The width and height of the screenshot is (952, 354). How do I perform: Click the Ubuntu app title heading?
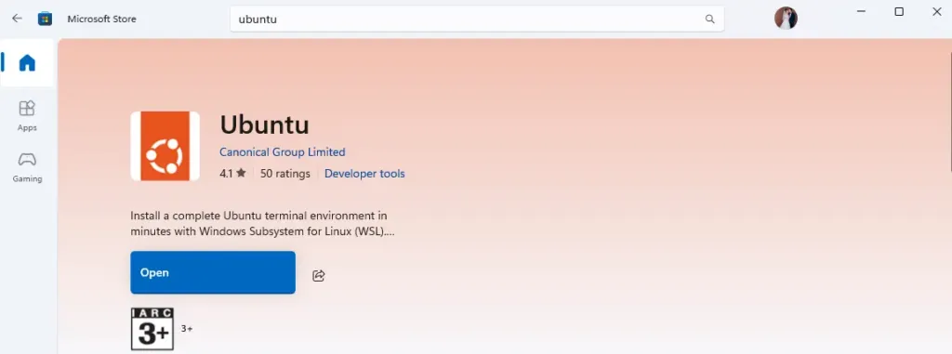tap(264, 125)
